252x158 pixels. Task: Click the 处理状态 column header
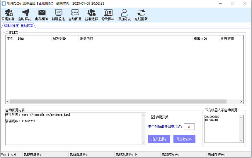[230, 38]
